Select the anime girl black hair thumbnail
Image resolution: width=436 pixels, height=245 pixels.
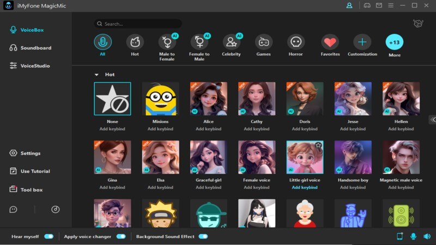coord(257,213)
